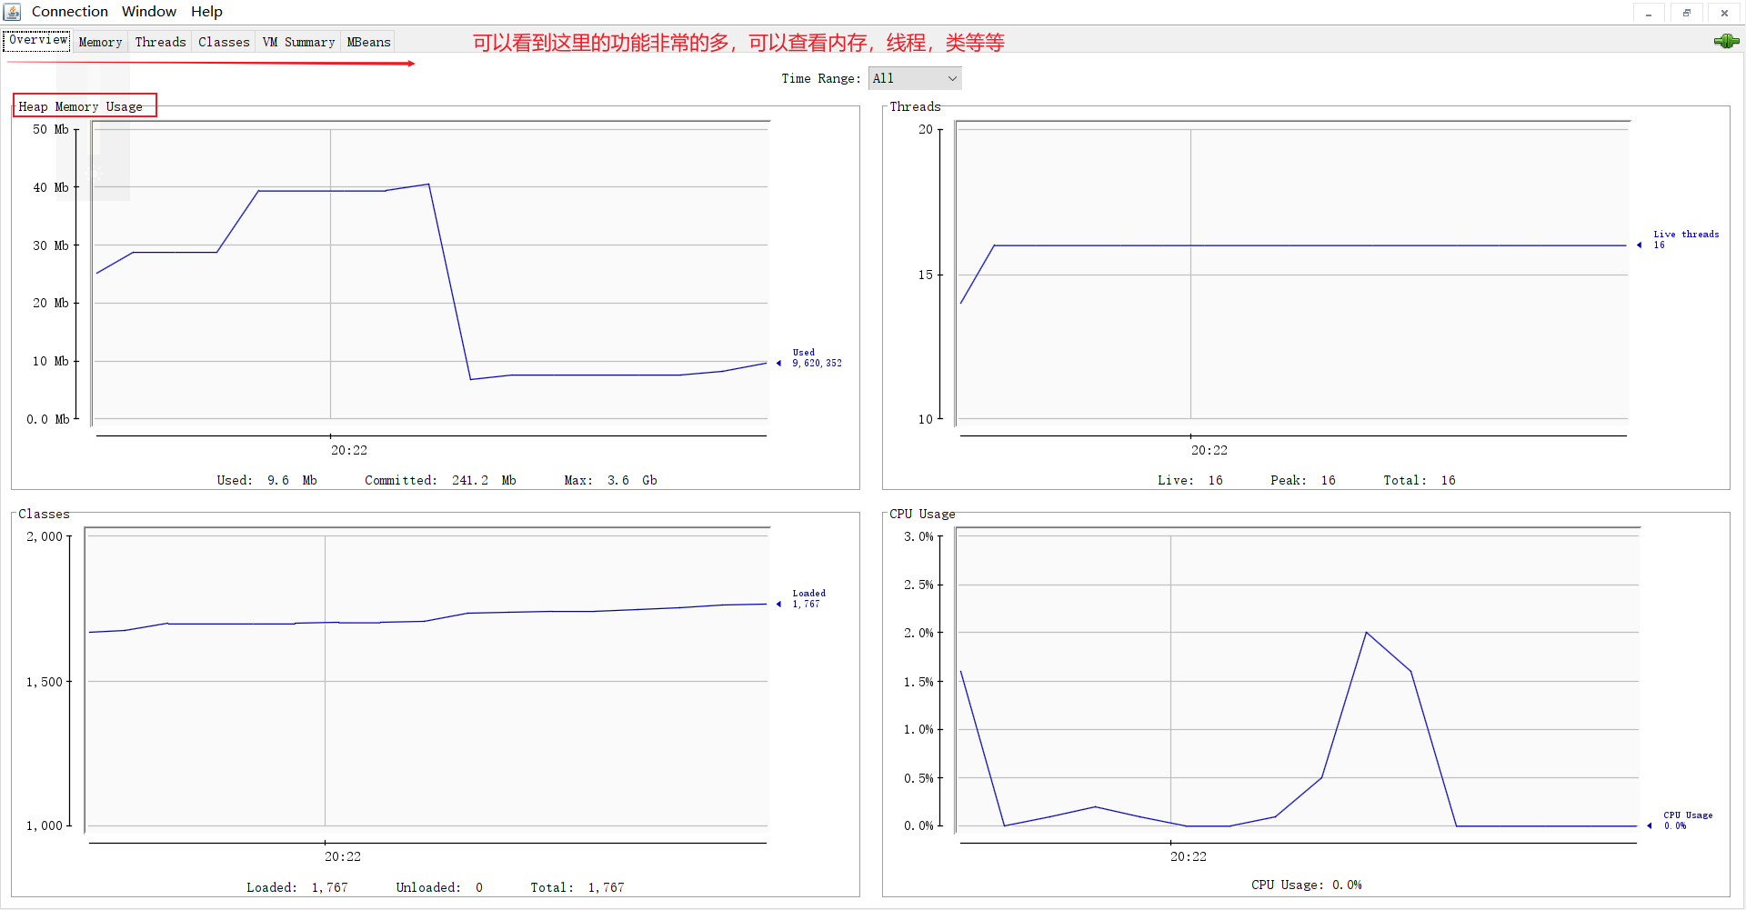Image resolution: width=1746 pixels, height=910 pixels.
Task: Click the live threads line graph
Action: pos(1293,273)
